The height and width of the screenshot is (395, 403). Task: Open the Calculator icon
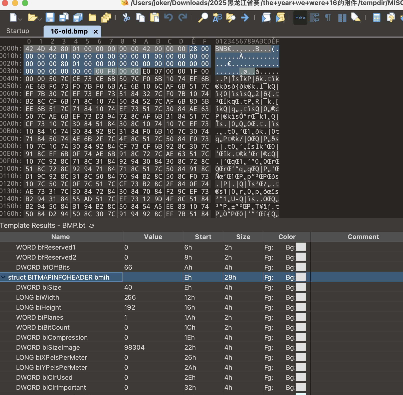coord(376,18)
